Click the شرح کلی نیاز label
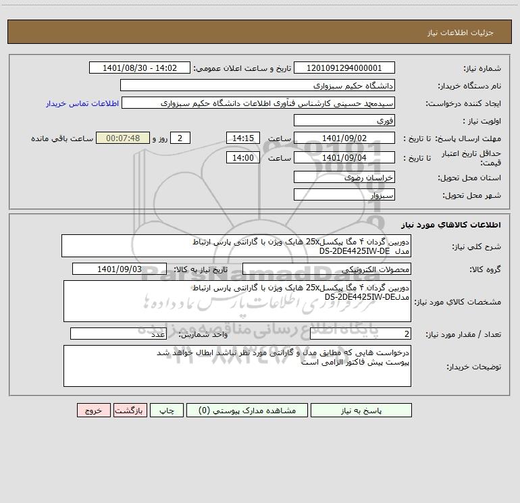 (x=477, y=246)
